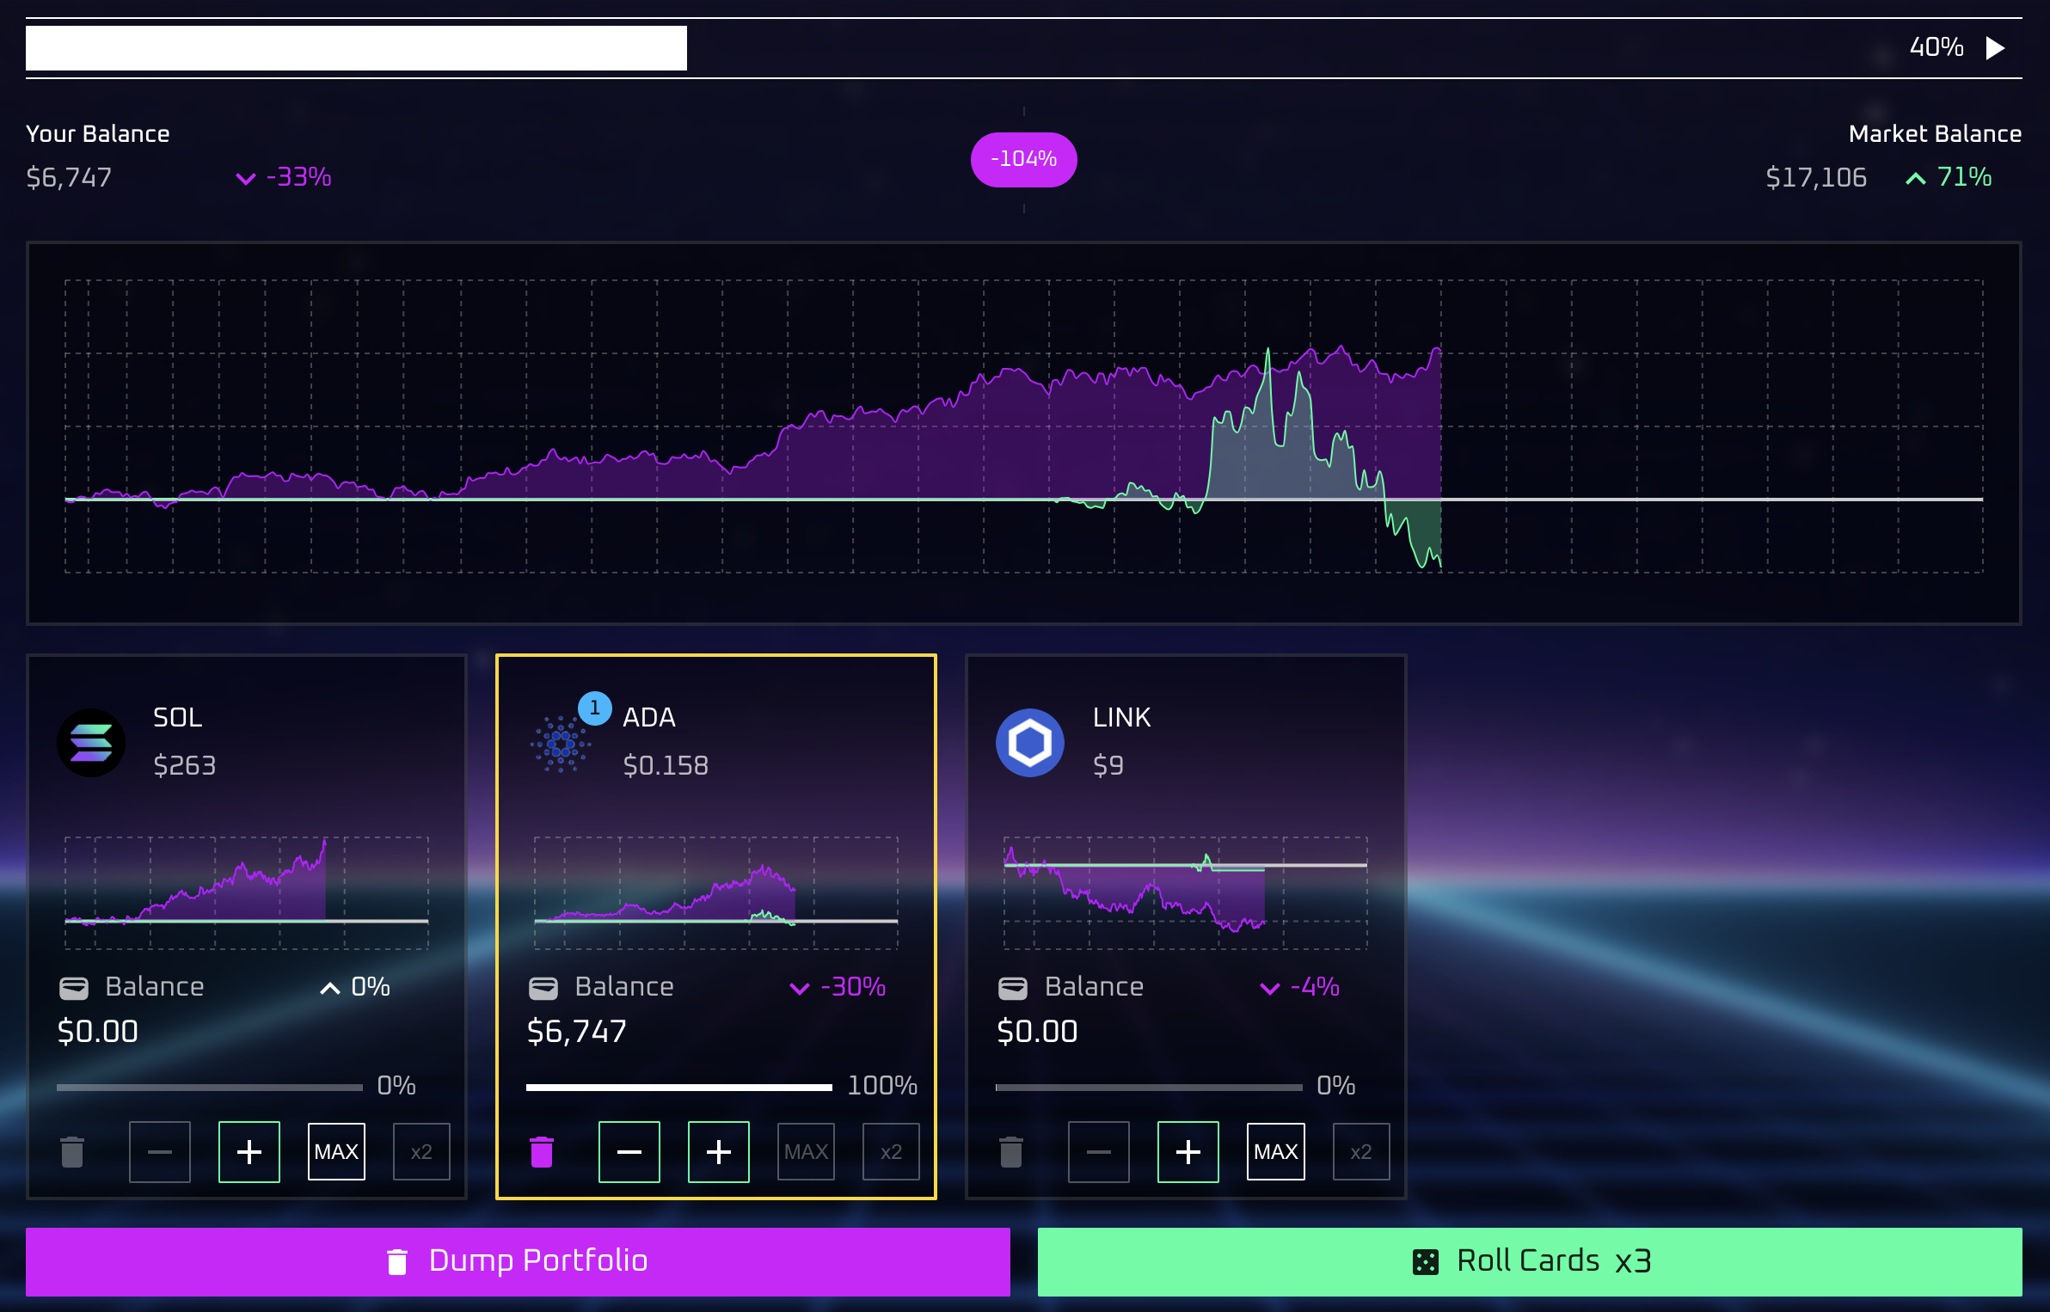The image size is (2050, 1312).
Task: Click the white progress bar at top
Action: [x=356, y=48]
